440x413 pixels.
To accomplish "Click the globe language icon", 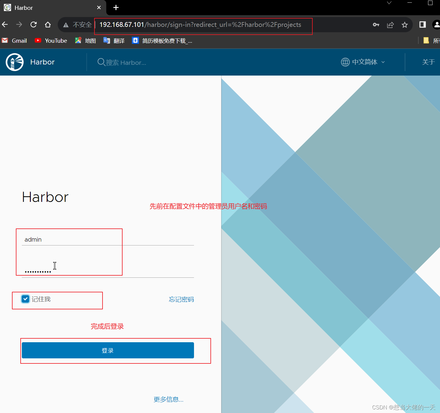I will pos(345,62).
